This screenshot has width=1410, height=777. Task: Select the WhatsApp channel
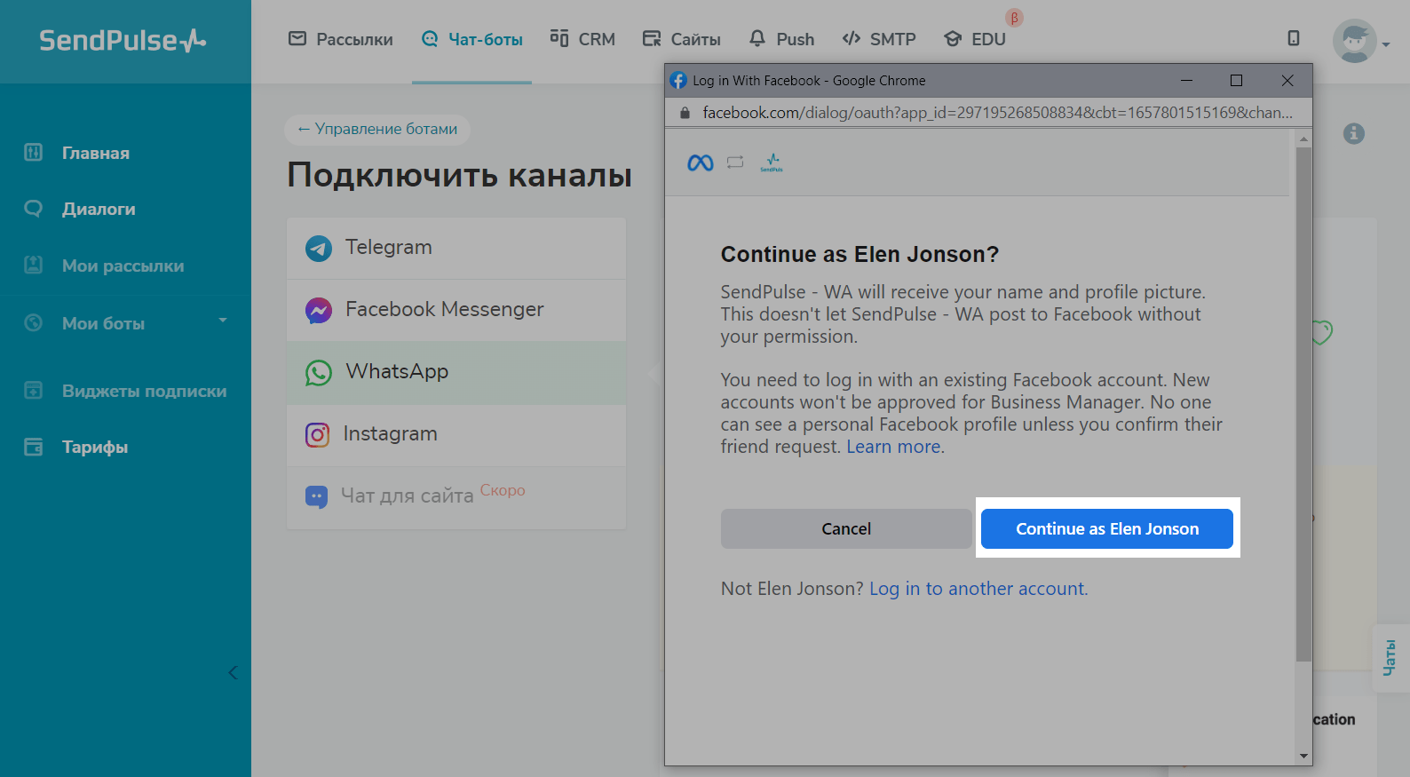(x=456, y=373)
